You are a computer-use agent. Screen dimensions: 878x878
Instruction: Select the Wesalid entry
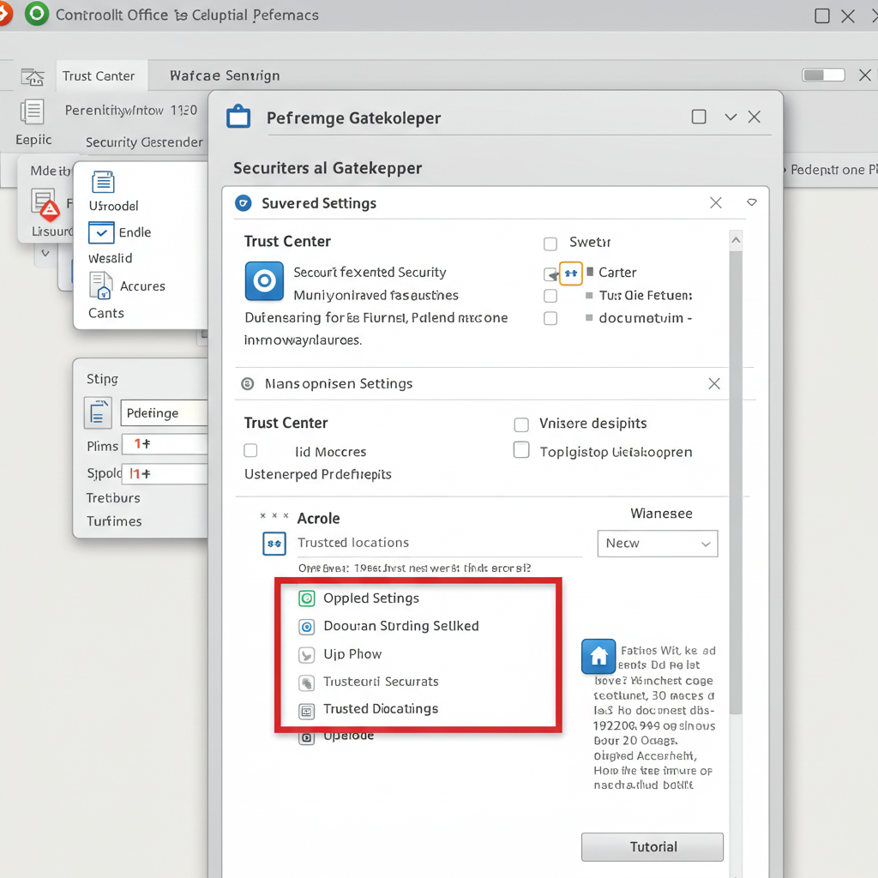coord(111,258)
